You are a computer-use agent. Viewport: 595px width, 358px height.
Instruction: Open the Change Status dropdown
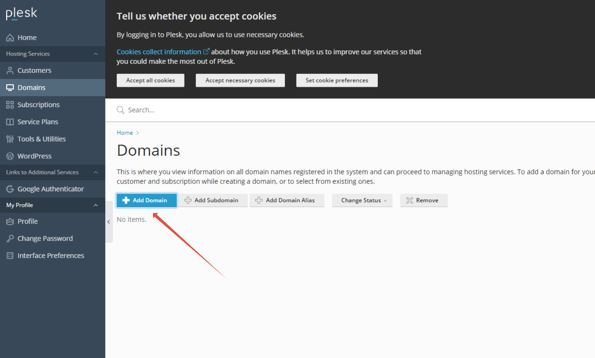(x=362, y=200)
